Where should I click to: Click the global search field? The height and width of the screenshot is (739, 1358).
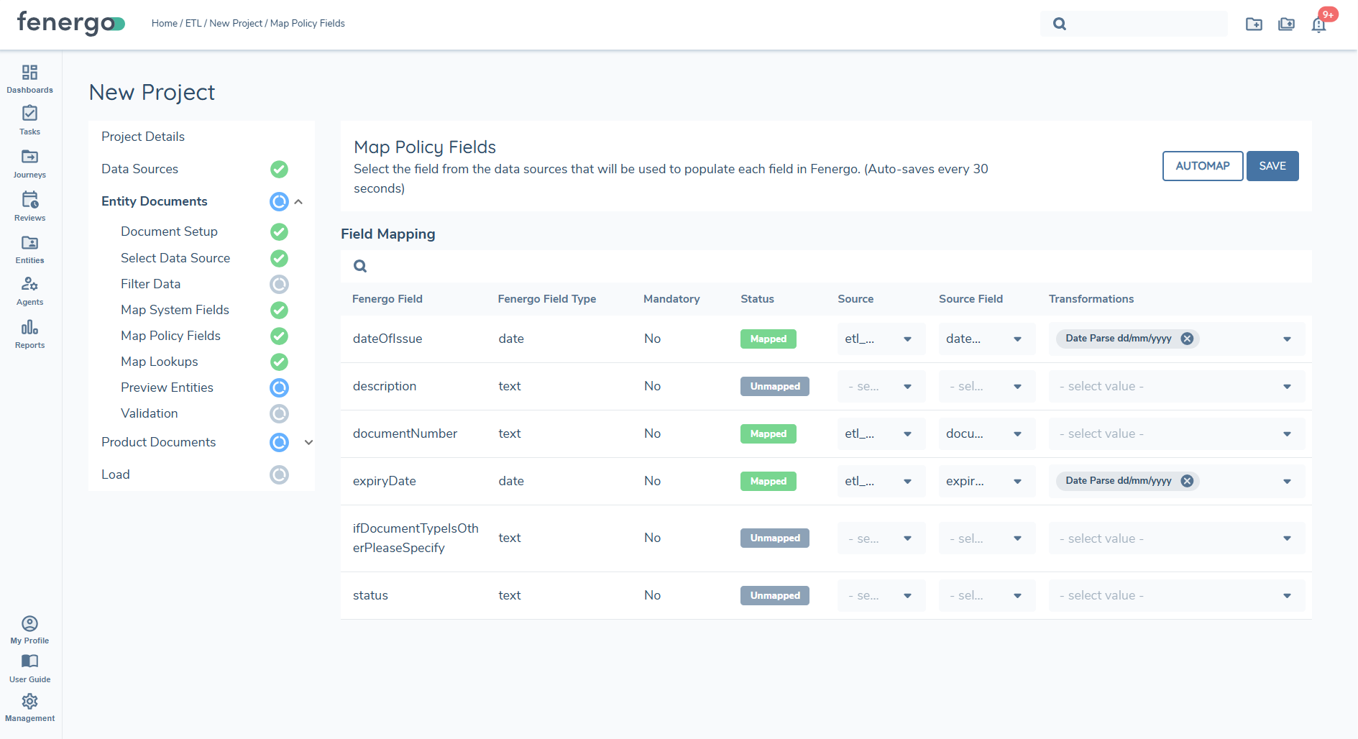(x=1134, y=23)
